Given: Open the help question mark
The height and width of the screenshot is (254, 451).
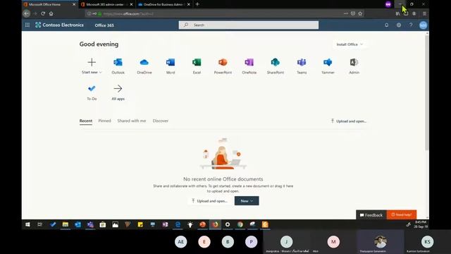Looking at the screenshot, I should click(x=411, y=25).
